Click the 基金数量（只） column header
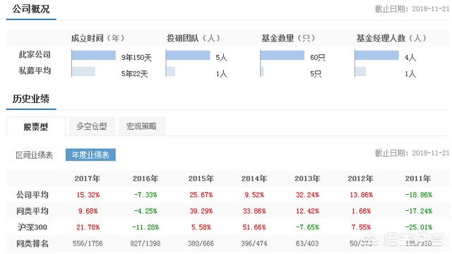This screenshot has height=254, width=452. pyautogui.click(x=288, y=38)
